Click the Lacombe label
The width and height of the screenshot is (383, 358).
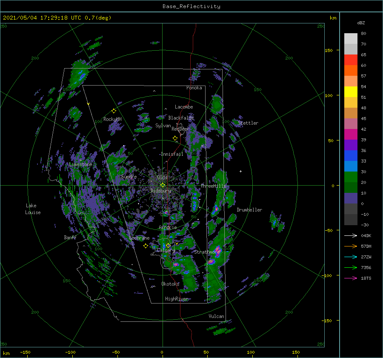pos(184,107)
